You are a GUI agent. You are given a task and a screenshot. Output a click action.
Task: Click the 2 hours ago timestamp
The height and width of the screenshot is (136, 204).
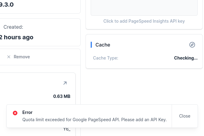click(x=17, y=37)
